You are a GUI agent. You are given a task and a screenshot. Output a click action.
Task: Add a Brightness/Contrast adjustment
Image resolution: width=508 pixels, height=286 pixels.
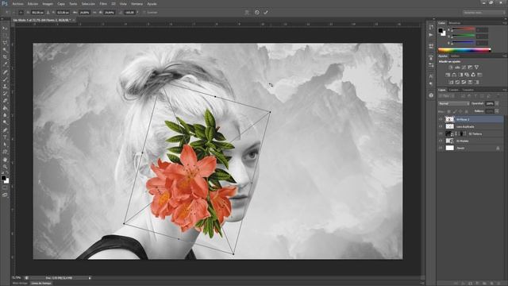tap(451, 67)
